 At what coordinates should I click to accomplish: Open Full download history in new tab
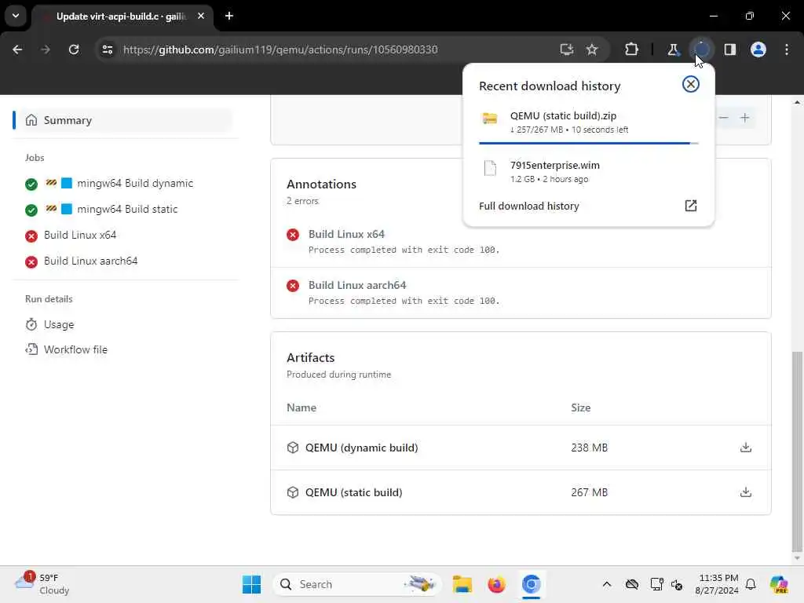click(x=691, y=206)
